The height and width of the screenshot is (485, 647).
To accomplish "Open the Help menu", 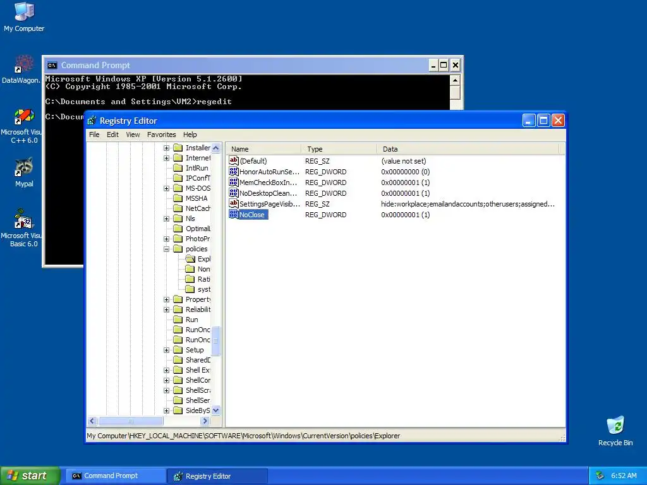I will point(190,135).
